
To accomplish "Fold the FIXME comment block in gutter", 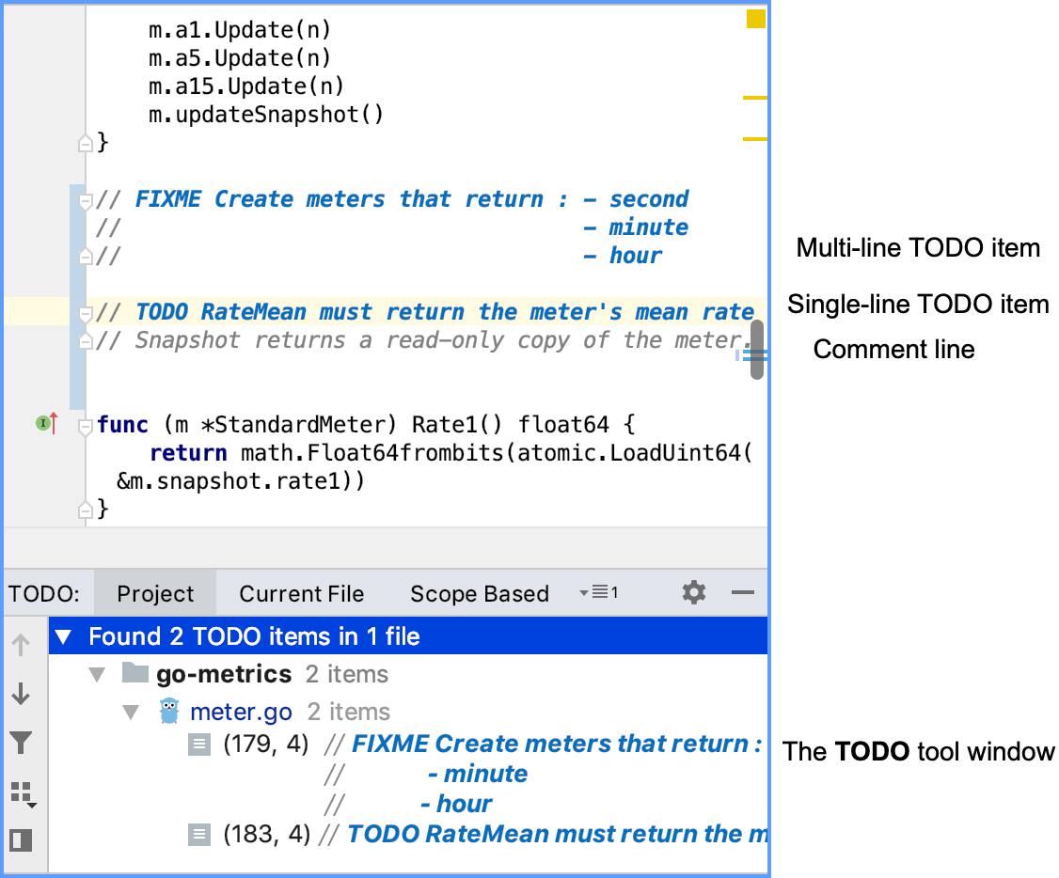I will pyautogui.click(x=85, y=201).
